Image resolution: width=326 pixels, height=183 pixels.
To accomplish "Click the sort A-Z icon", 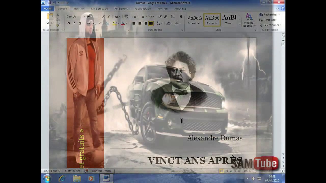I will 173,17.
